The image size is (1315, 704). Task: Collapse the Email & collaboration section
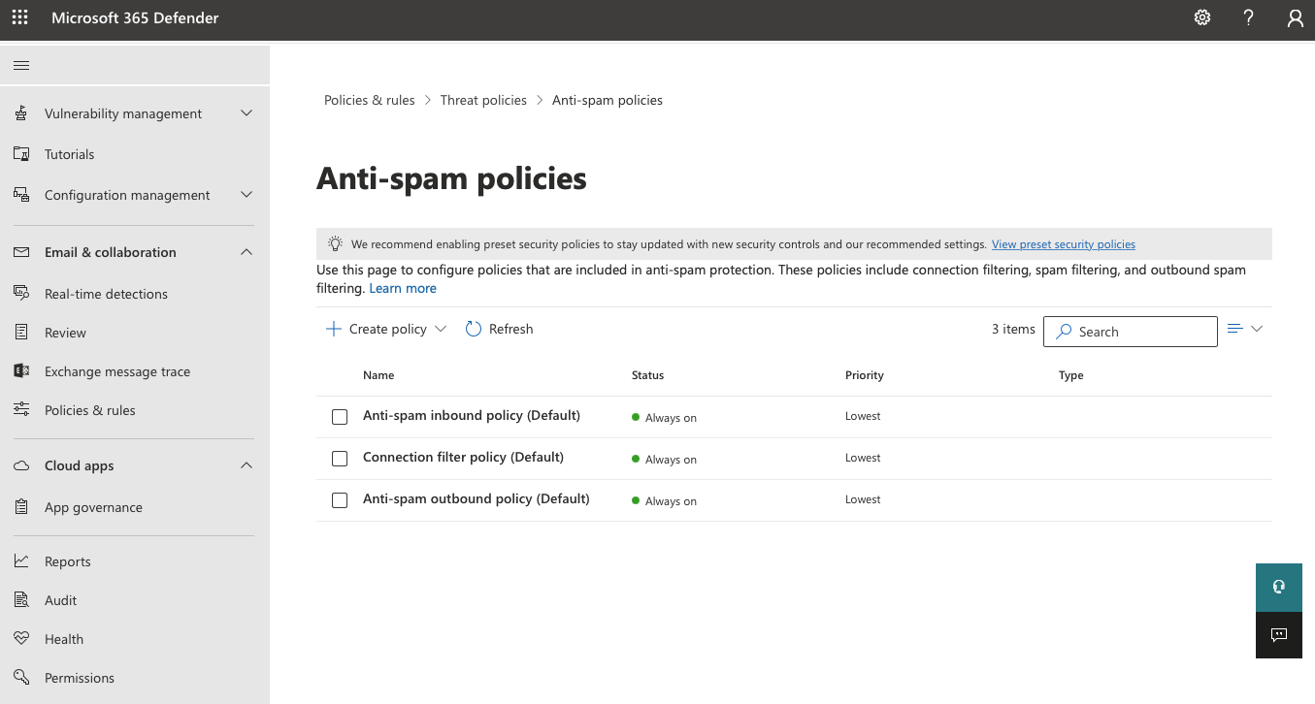[x=247, y=252]
